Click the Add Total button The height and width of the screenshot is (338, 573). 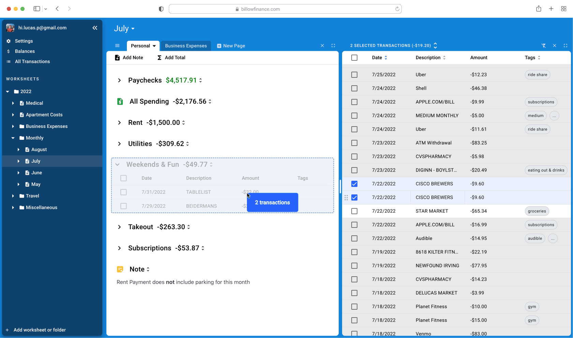[x=171, y=58]
